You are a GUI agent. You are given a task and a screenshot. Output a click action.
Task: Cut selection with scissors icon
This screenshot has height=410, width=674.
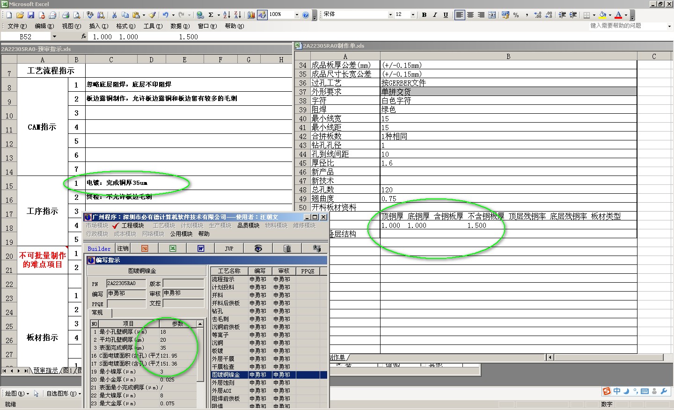click(114, 15)
